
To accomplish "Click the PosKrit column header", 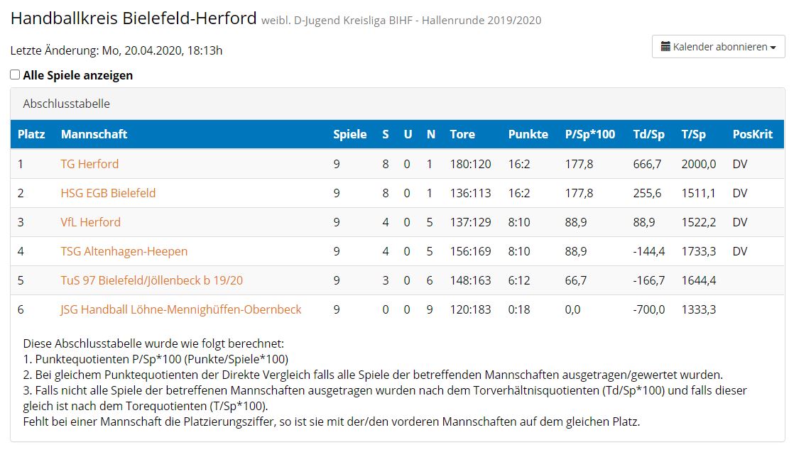I will click(x=753, y=134).
